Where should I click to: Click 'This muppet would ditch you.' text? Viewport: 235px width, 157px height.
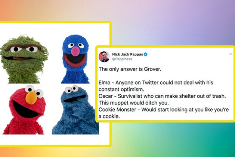click(x=134, y=103)
